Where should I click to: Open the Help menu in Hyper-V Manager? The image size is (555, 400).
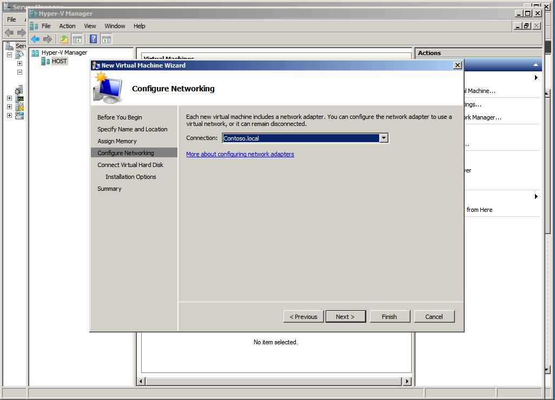coord(140,26)
